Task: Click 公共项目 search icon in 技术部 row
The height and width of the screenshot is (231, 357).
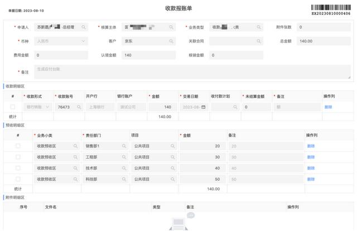Action: pos(172,168)
